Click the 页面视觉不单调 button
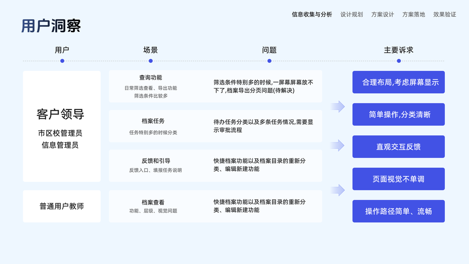469x264 pixels. click(x=398, y=179)
